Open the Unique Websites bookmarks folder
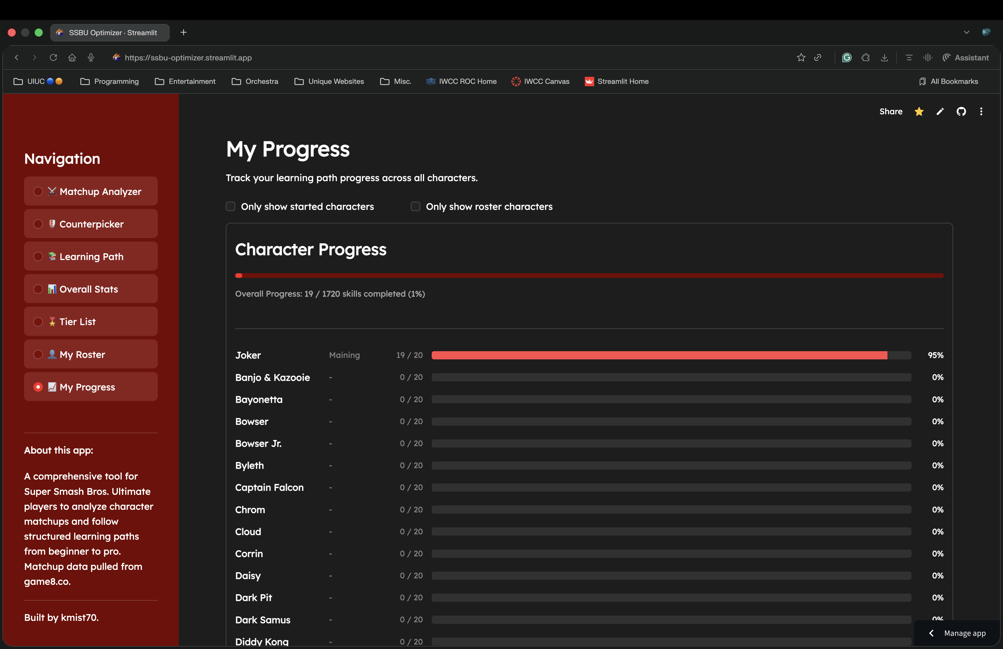 pos(329,81)
